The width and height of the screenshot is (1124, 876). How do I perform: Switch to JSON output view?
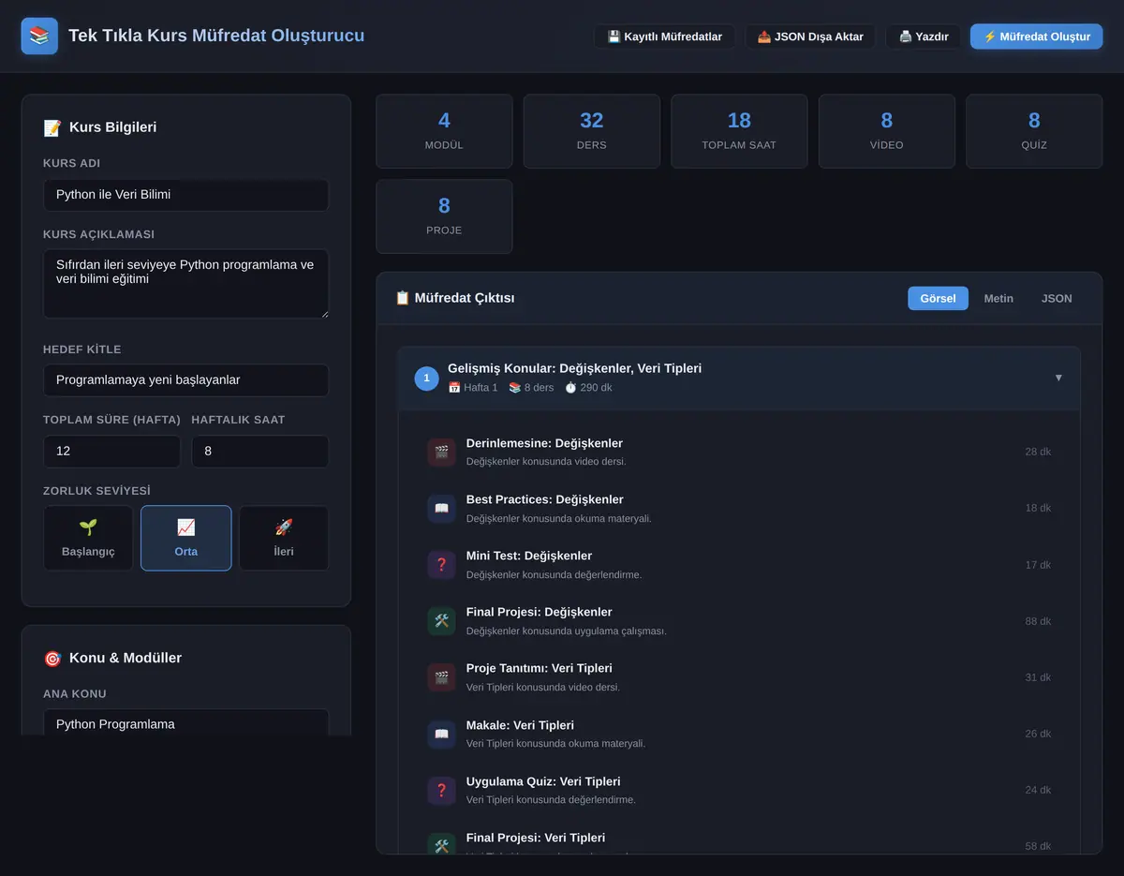[x=1057, y=298]
